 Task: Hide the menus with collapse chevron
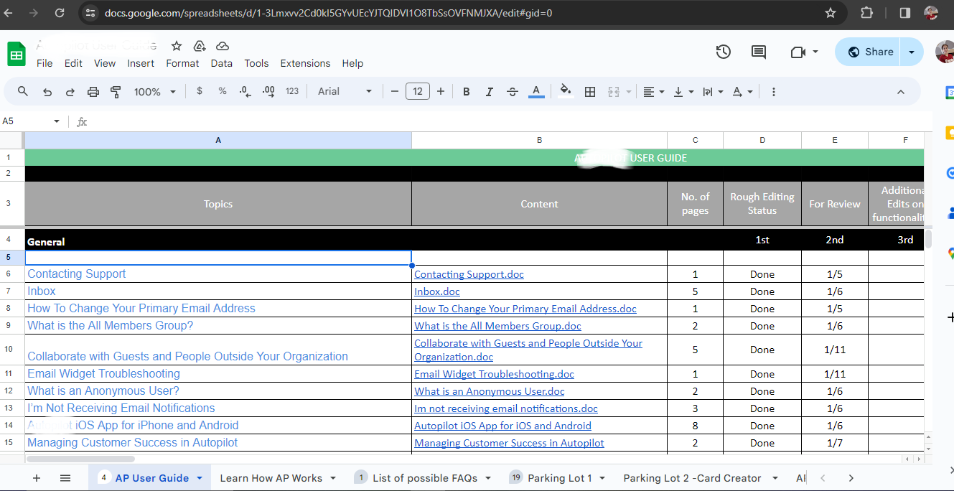(901, 92)
